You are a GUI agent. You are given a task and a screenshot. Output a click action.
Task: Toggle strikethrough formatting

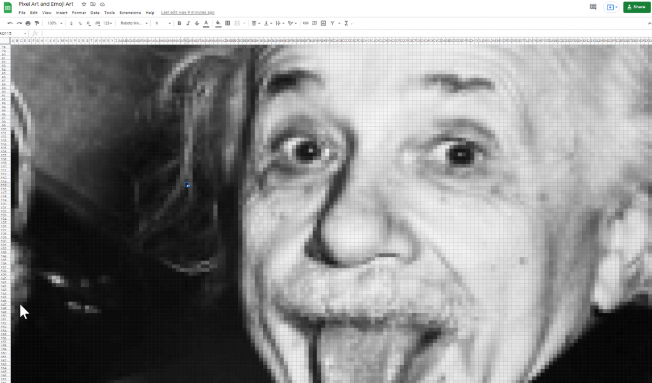197,23
